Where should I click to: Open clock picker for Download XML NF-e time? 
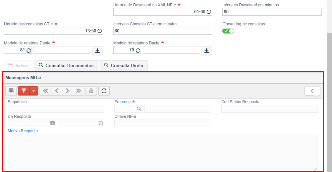209,12
